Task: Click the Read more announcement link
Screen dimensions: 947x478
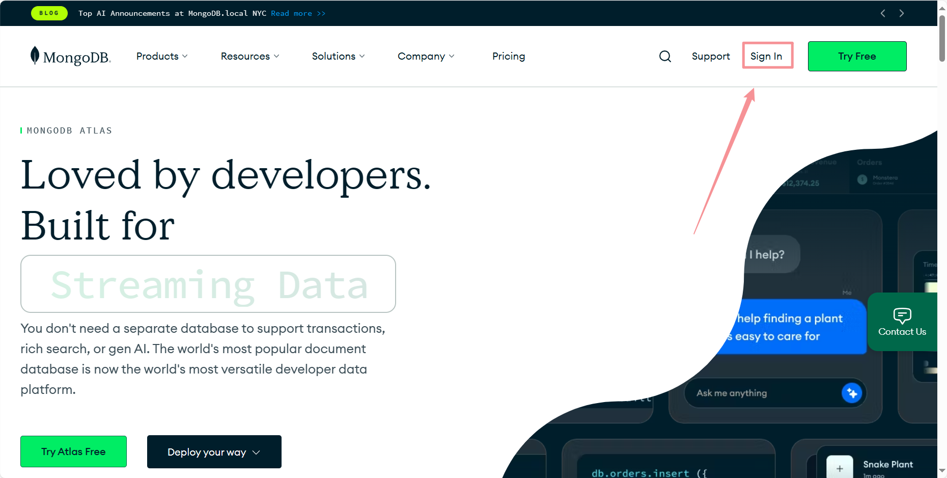Action: pyautogui.click(x=298, y=13)
